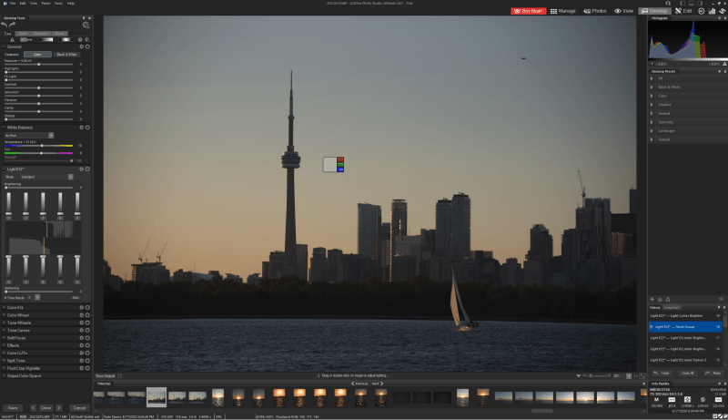Open the Snapshots tab in History panel

coord(672,308)
